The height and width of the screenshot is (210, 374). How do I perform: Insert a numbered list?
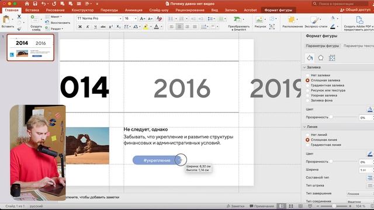coord(182,19)
